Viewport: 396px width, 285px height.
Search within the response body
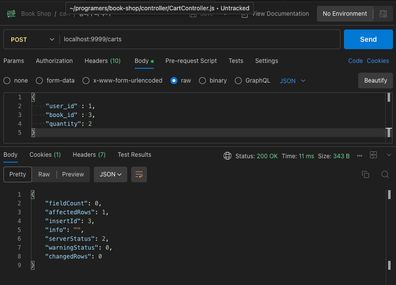point(385,174)
